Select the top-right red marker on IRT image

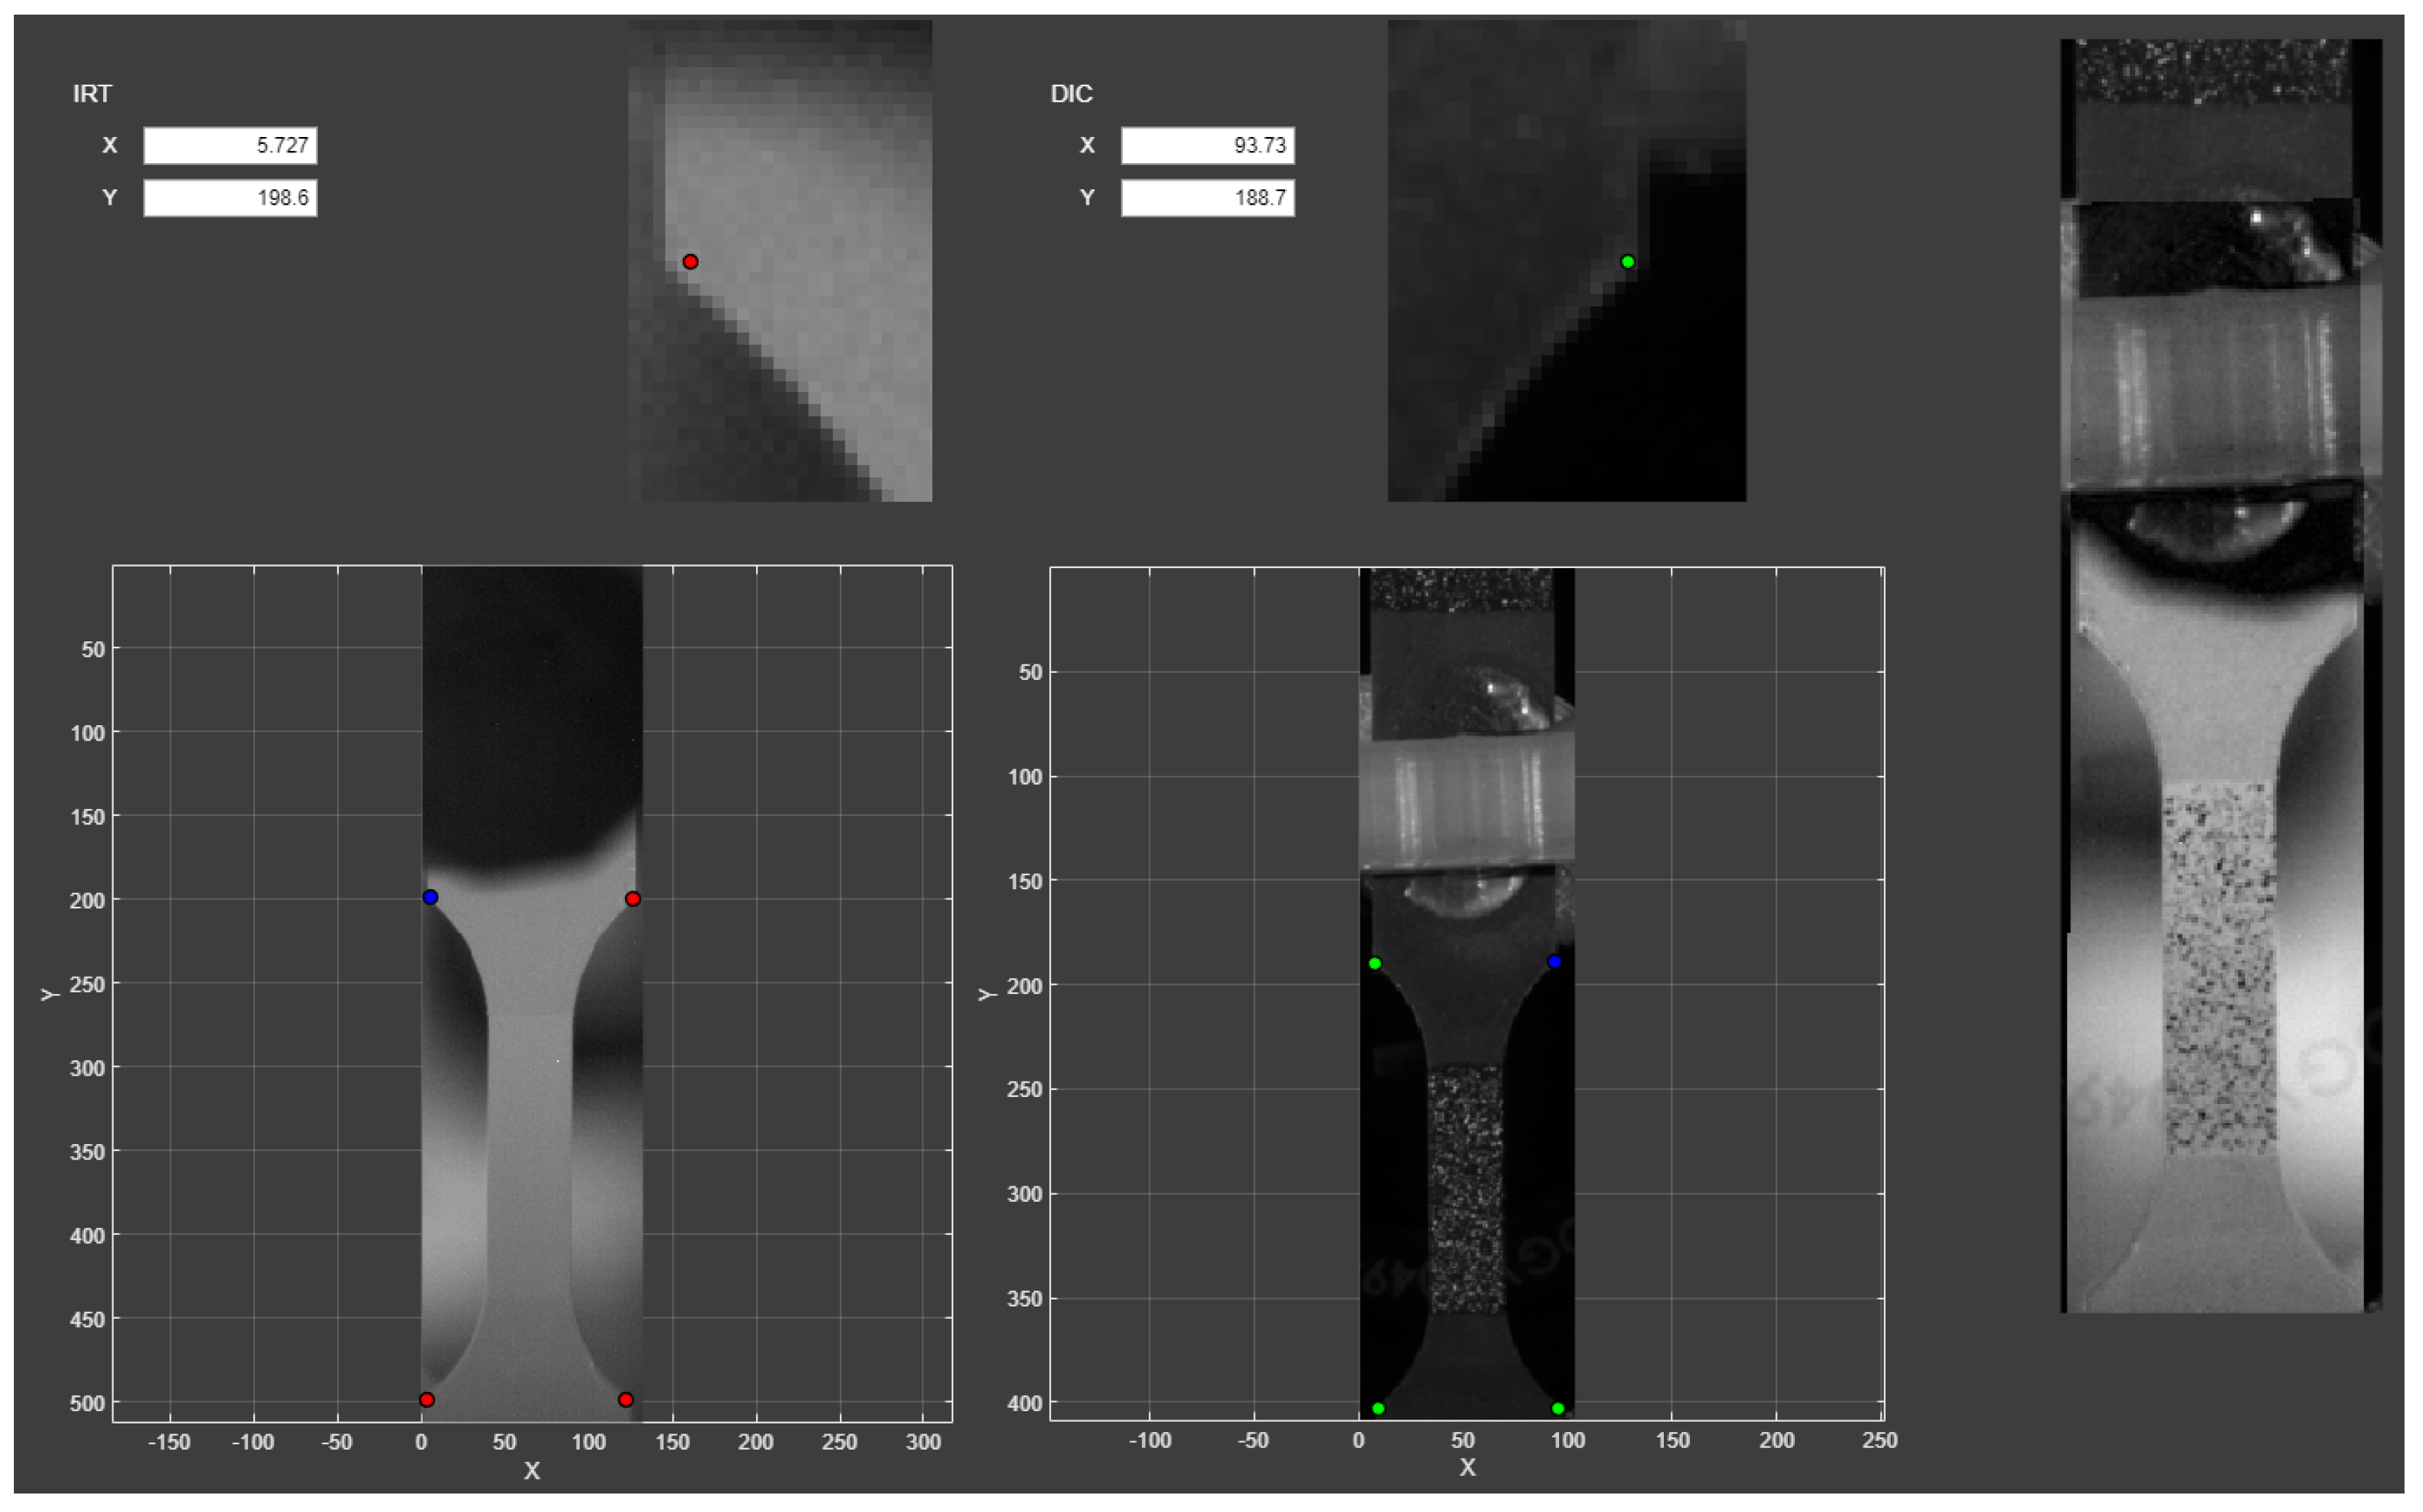pos(633,899)
